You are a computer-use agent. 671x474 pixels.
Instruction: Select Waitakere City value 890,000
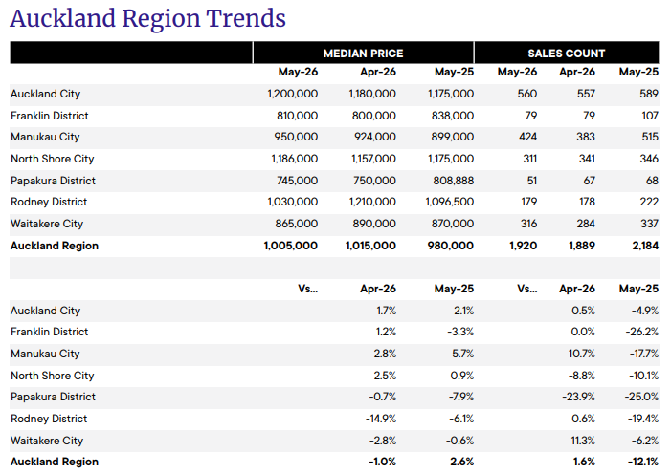click(374, 224)
